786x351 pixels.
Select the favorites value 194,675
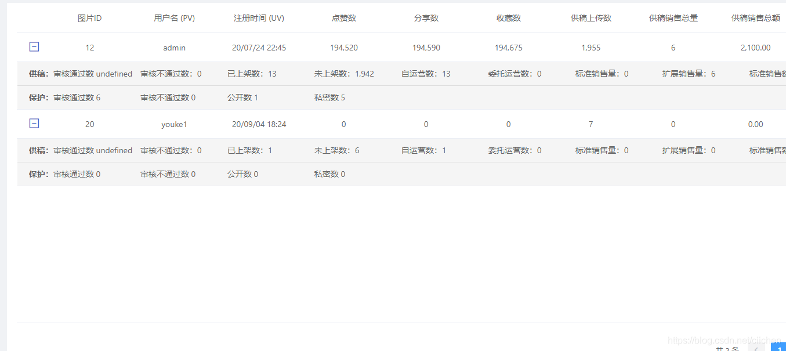(509, 48)
